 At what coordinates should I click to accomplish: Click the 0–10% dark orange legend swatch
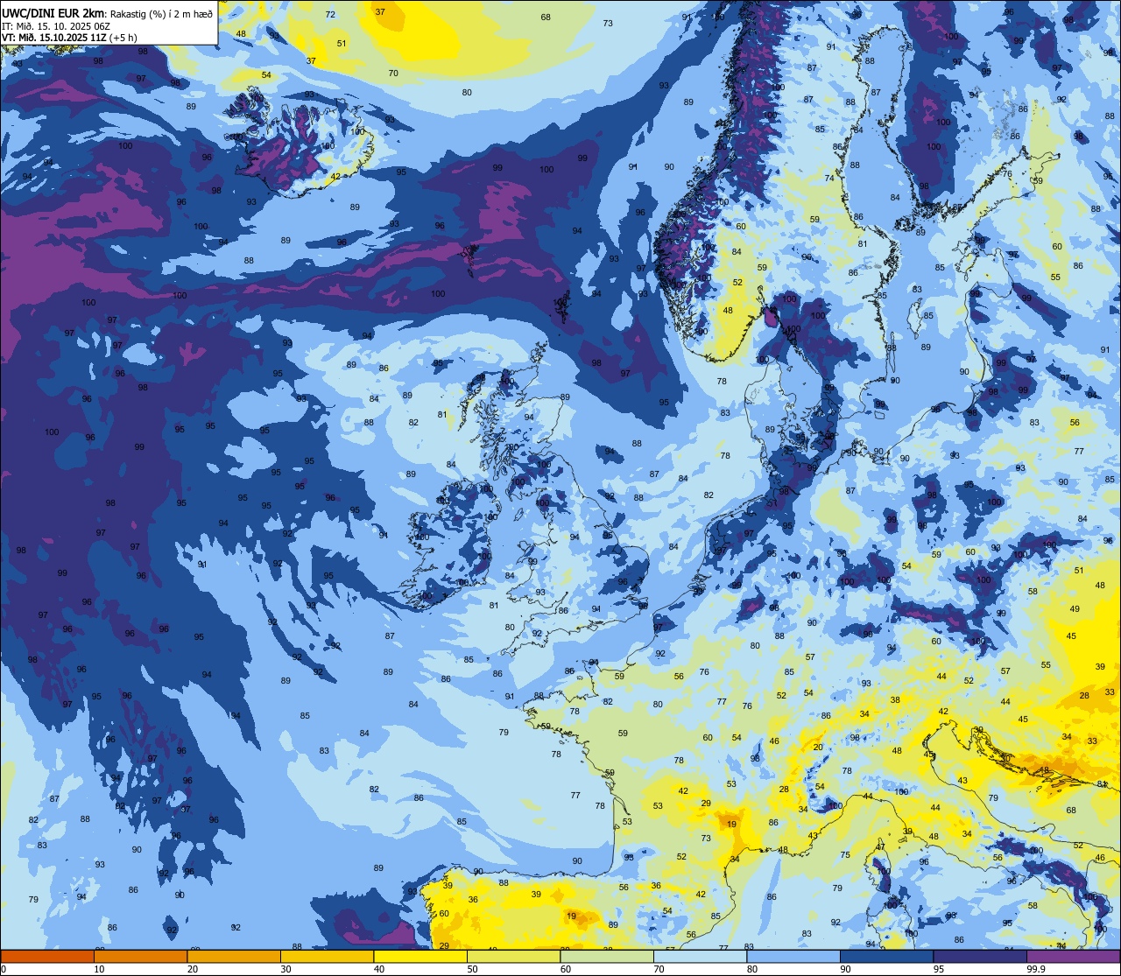[x=47, y=957]
